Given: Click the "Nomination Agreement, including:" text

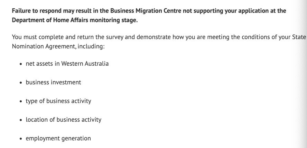Looking at the screenshot, I should [x=58, y=47].
